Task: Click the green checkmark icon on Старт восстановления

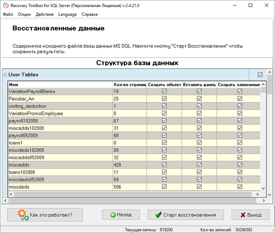Action: (158, 215)
